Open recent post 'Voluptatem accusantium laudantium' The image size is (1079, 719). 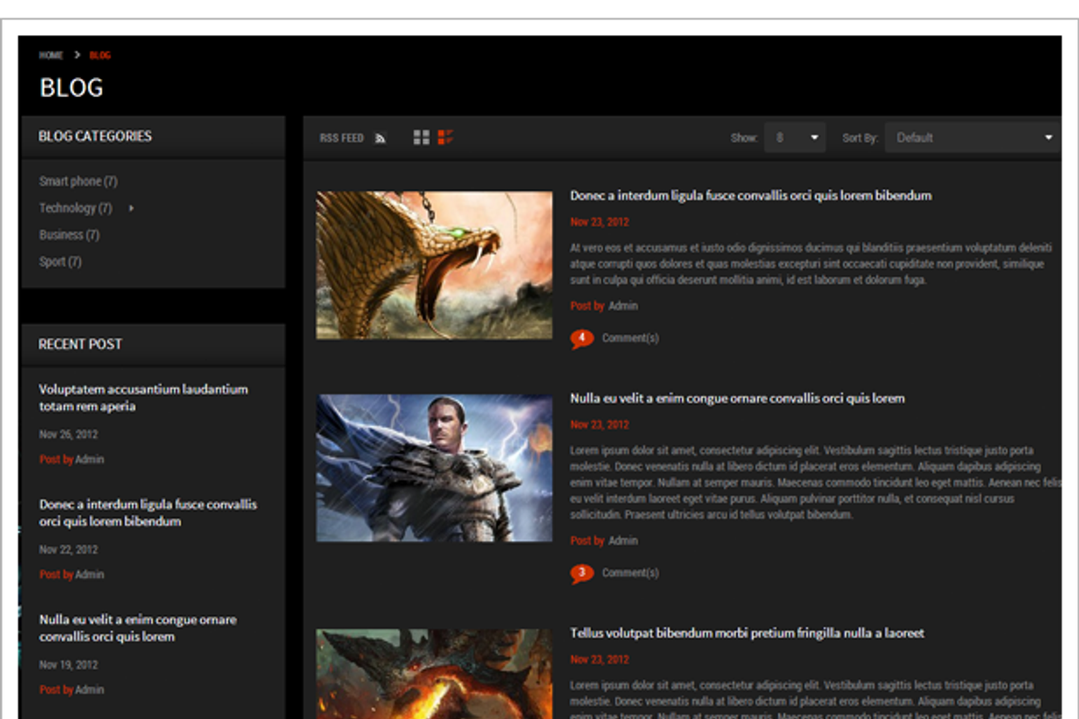click(144, 398)
